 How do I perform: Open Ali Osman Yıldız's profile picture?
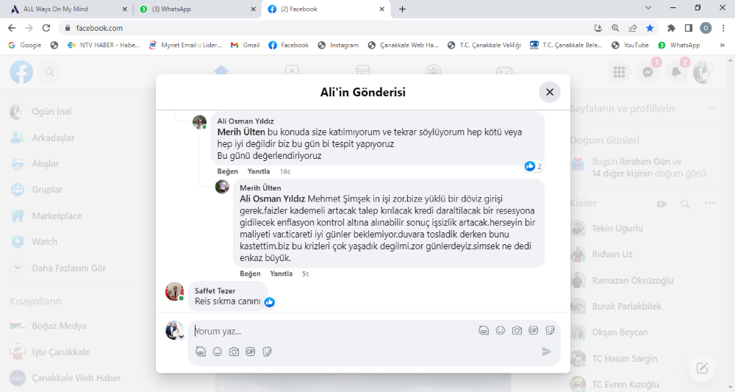[x=200, y=122]
